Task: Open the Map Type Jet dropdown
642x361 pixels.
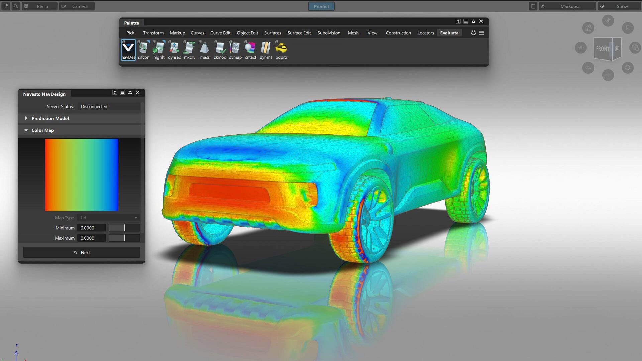Action: 109,218
